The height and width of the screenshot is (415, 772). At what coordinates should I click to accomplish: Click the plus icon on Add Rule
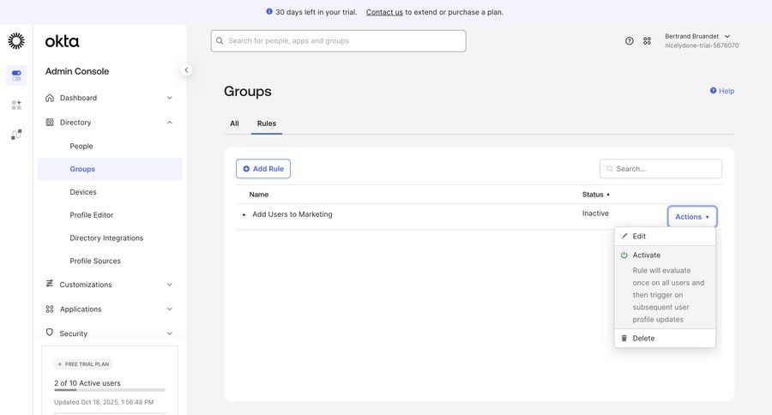(246, 168)
